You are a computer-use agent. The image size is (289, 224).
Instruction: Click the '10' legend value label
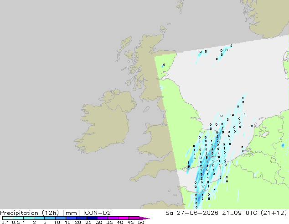(x=57, y=222)
